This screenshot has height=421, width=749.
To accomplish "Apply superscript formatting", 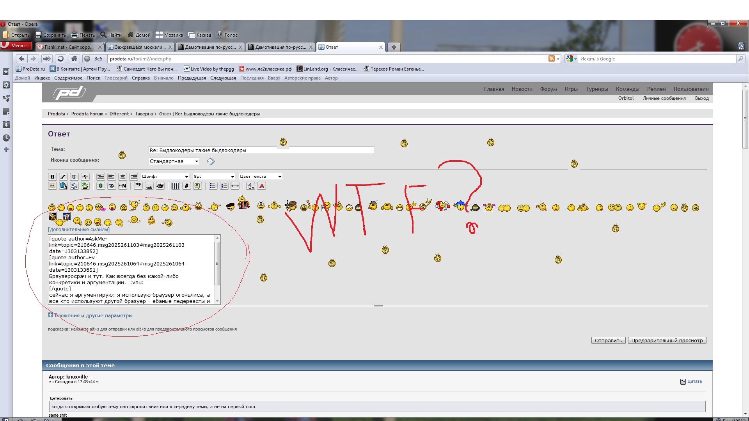I will click(x=138, y=186).
